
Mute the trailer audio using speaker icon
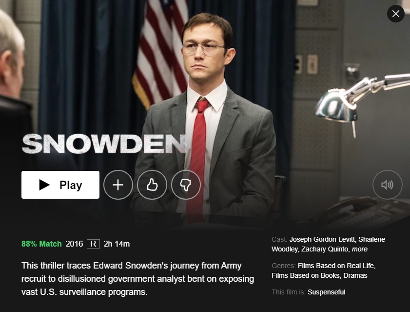click(x=387, y=185)
